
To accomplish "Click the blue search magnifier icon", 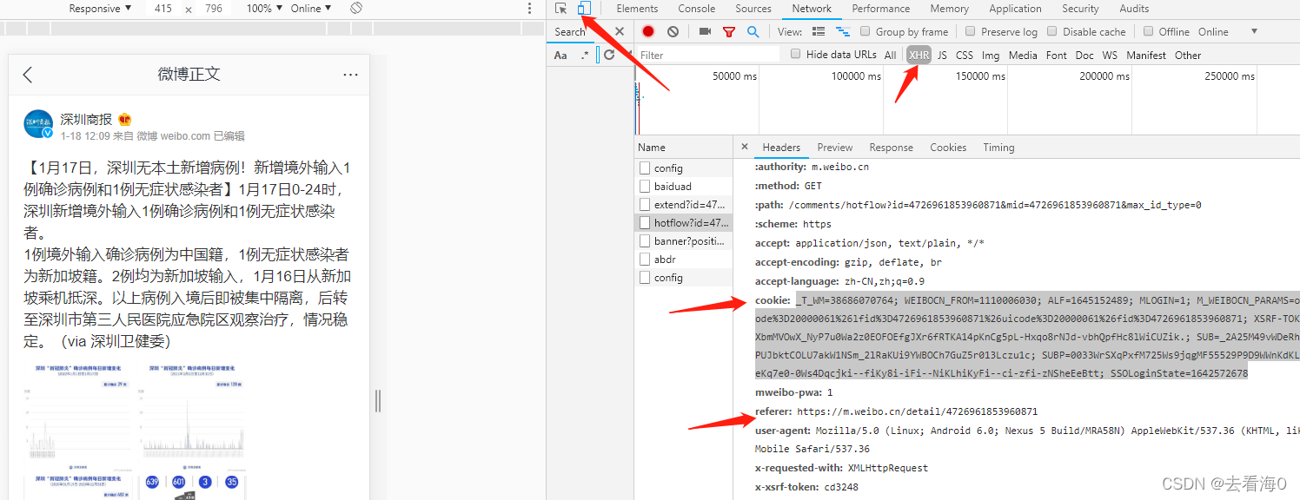I will (753, 32).
